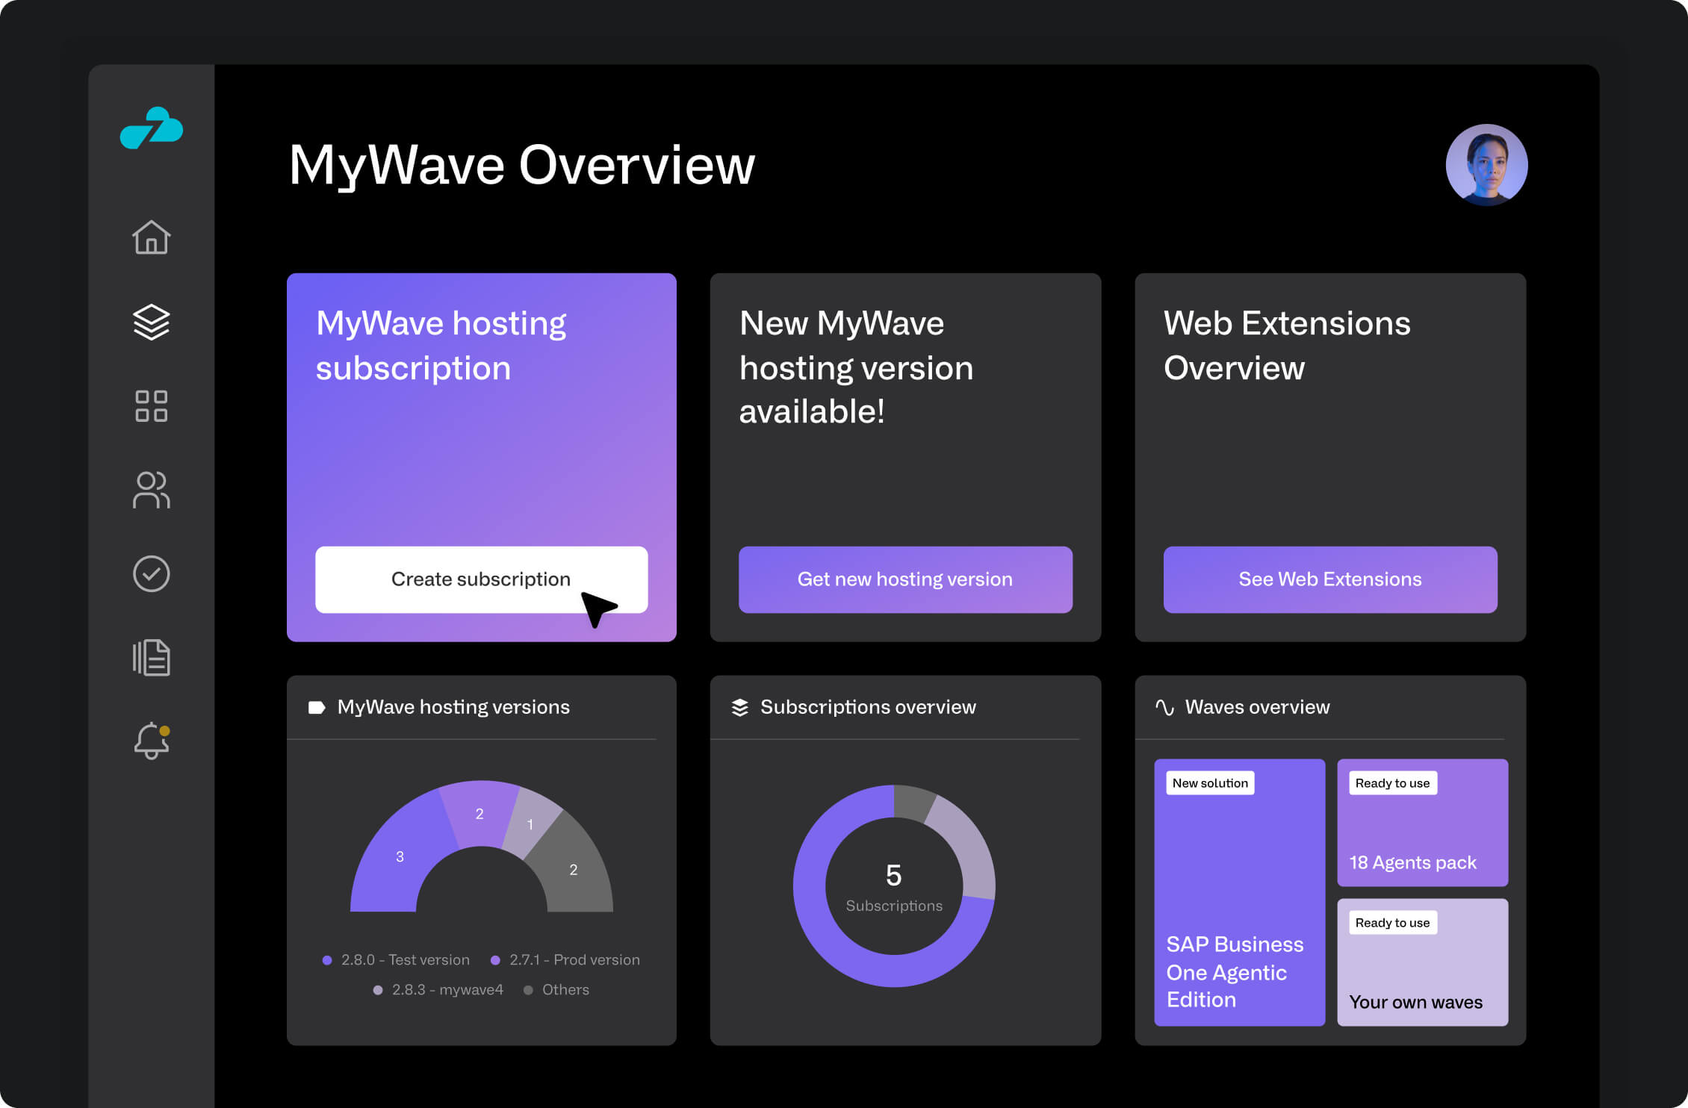This screenshot has width=1688, height=1108.
Task: Click Get new hosting version button
Action: [905, 579]
